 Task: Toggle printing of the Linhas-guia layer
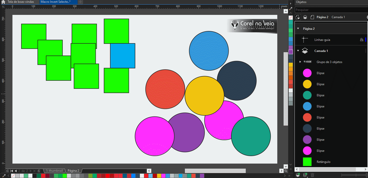pos(361,40)
